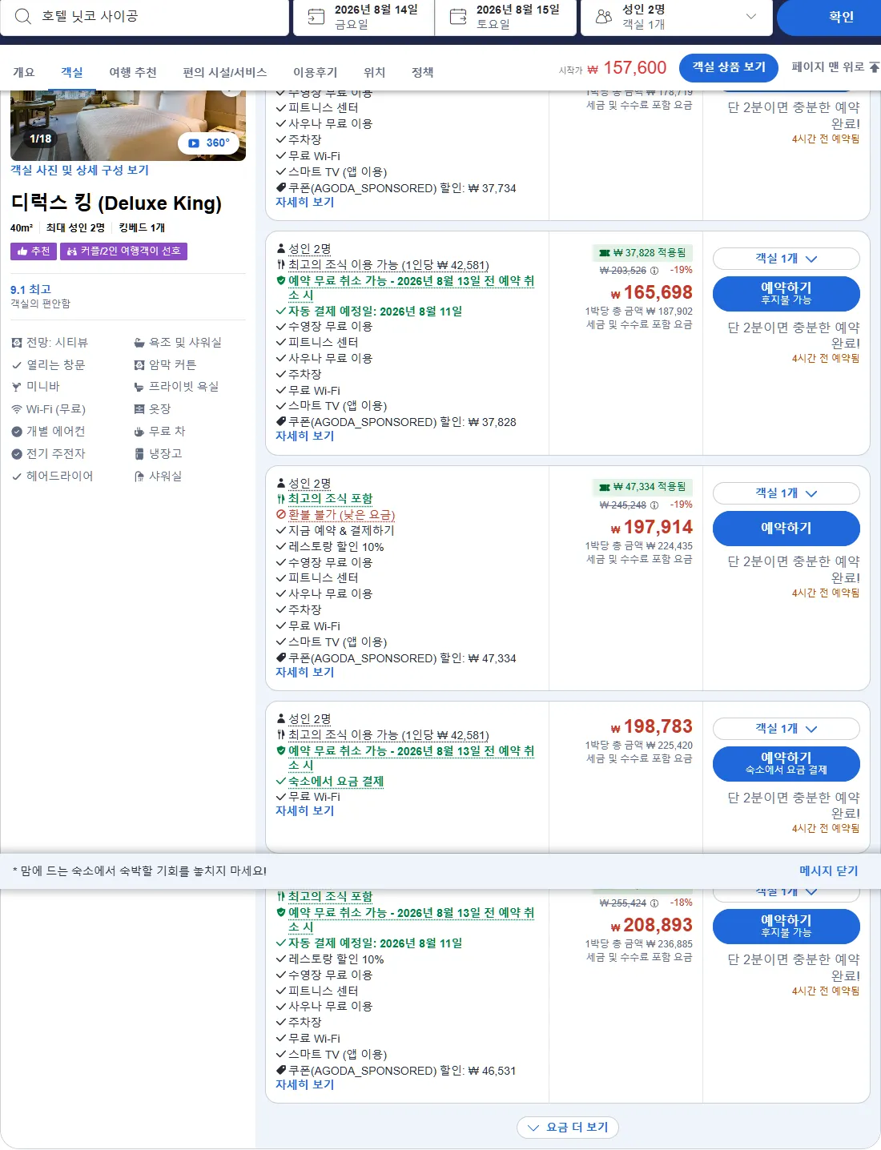Click the 호텔 닛코 사이공 search field

(x=144, y=17)
